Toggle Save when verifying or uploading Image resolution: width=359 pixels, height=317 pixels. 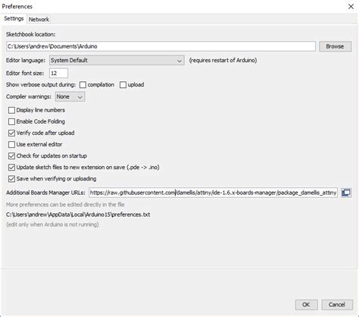(11, 179)
